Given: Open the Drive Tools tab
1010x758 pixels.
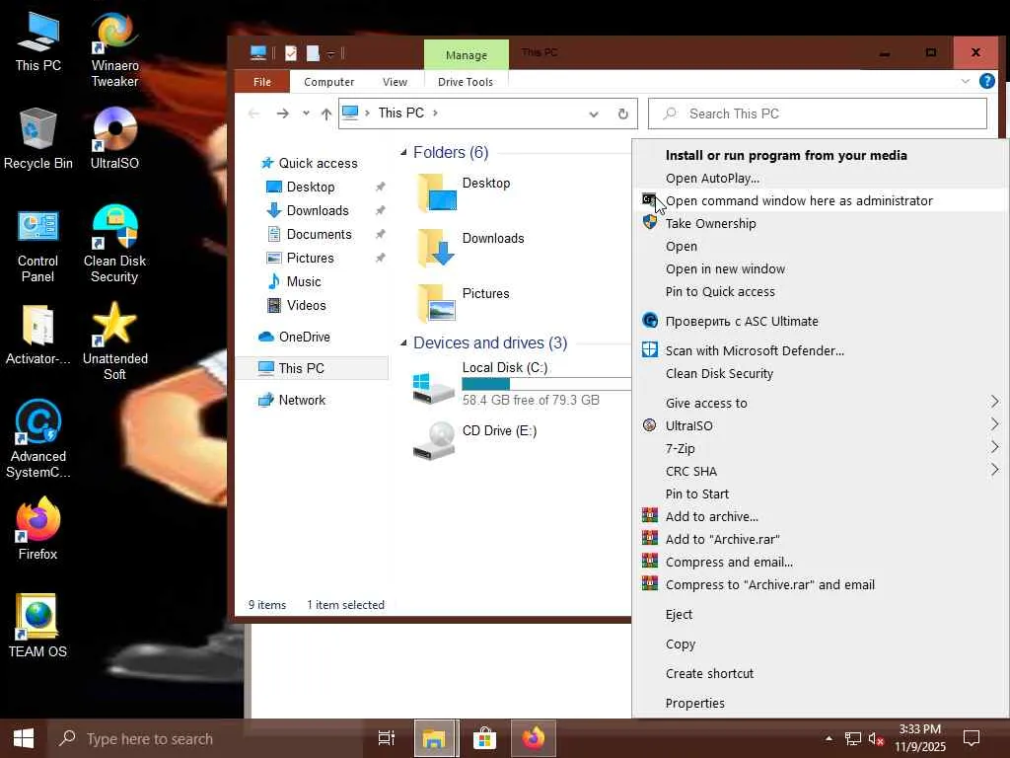Looking at the screenshot, I should (466, 82).
